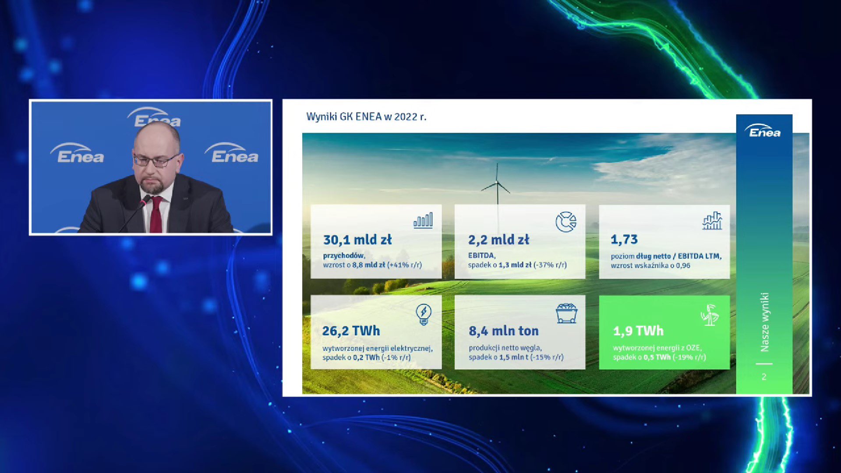
Task: Click the '2,2 mld zł' value
Action: click(498, 240)
